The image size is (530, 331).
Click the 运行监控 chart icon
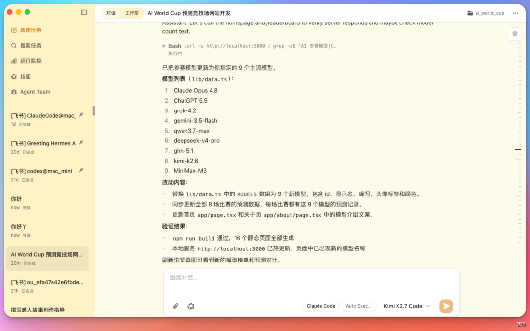coord(14,61)
